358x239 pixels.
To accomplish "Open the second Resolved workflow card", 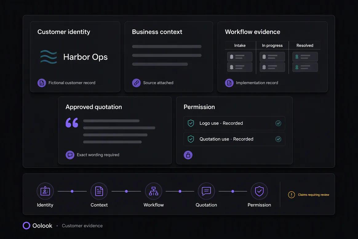I will point(305,67).
